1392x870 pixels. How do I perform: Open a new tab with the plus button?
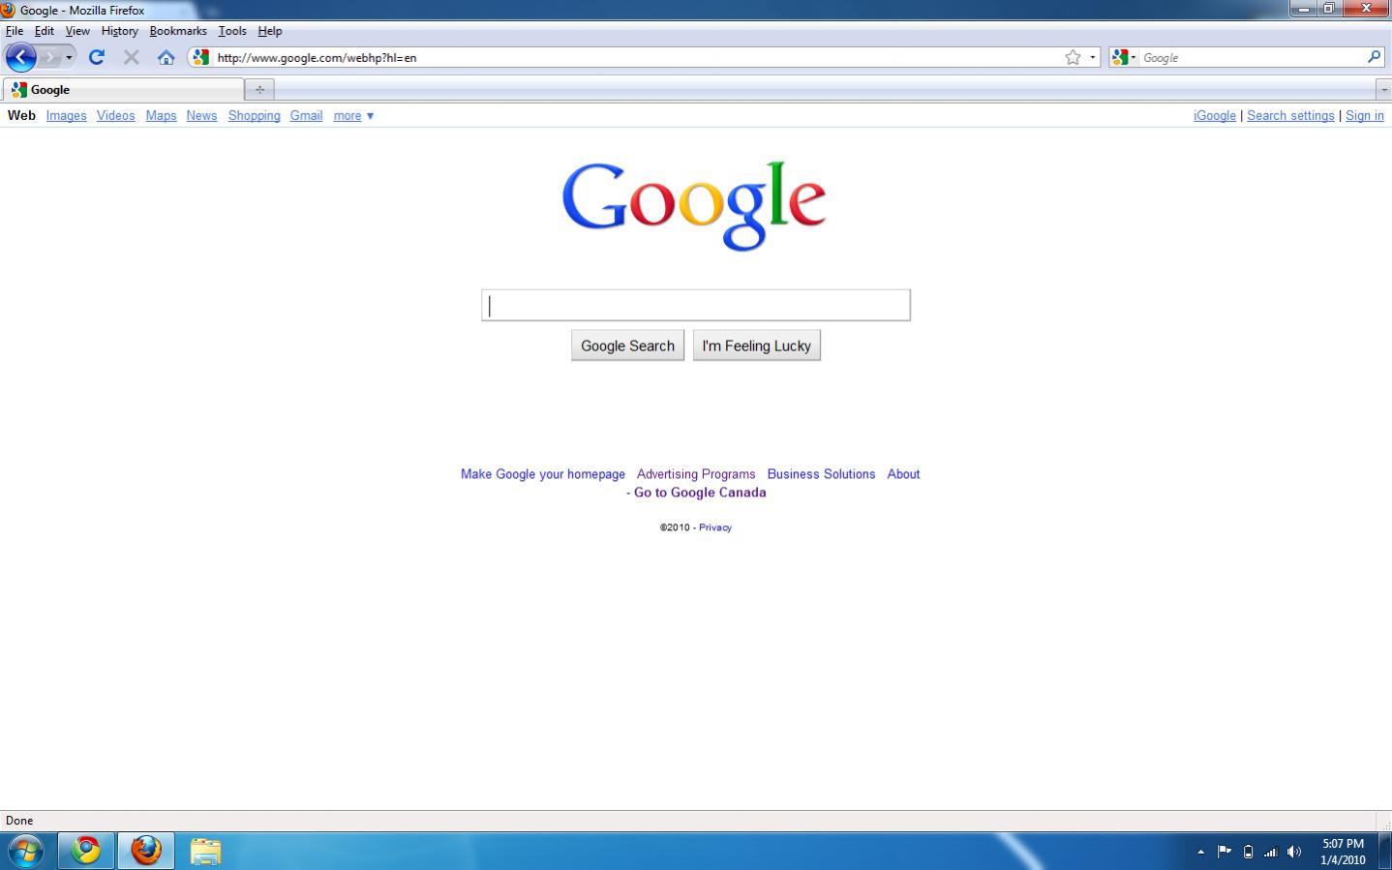coord(259,90)
